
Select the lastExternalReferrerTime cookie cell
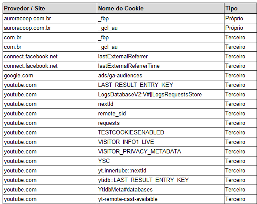[161, 66]
